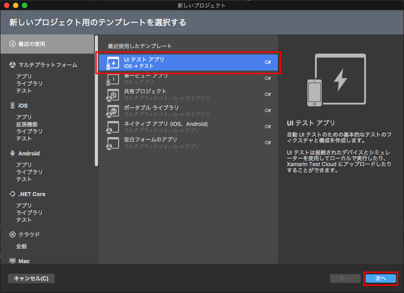Click the UI テスト アプリ template icon
The height and width of the screenshot is (293, 404).
pyautogui.click(x=113, y=63)
